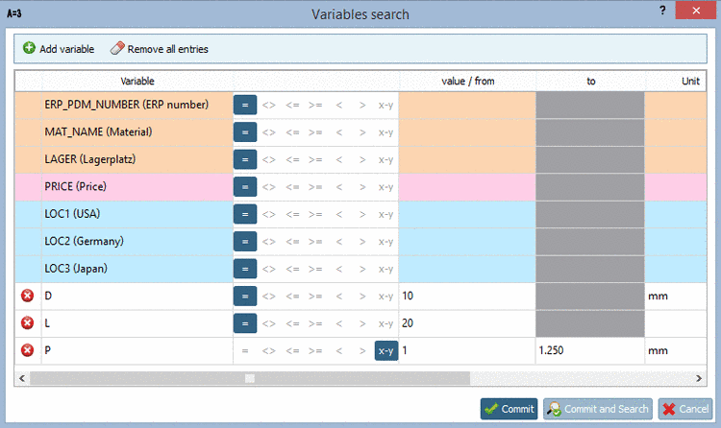Click the mm unit in D row
The height and width of the screenshot is (428, 721).
[658, 297]
